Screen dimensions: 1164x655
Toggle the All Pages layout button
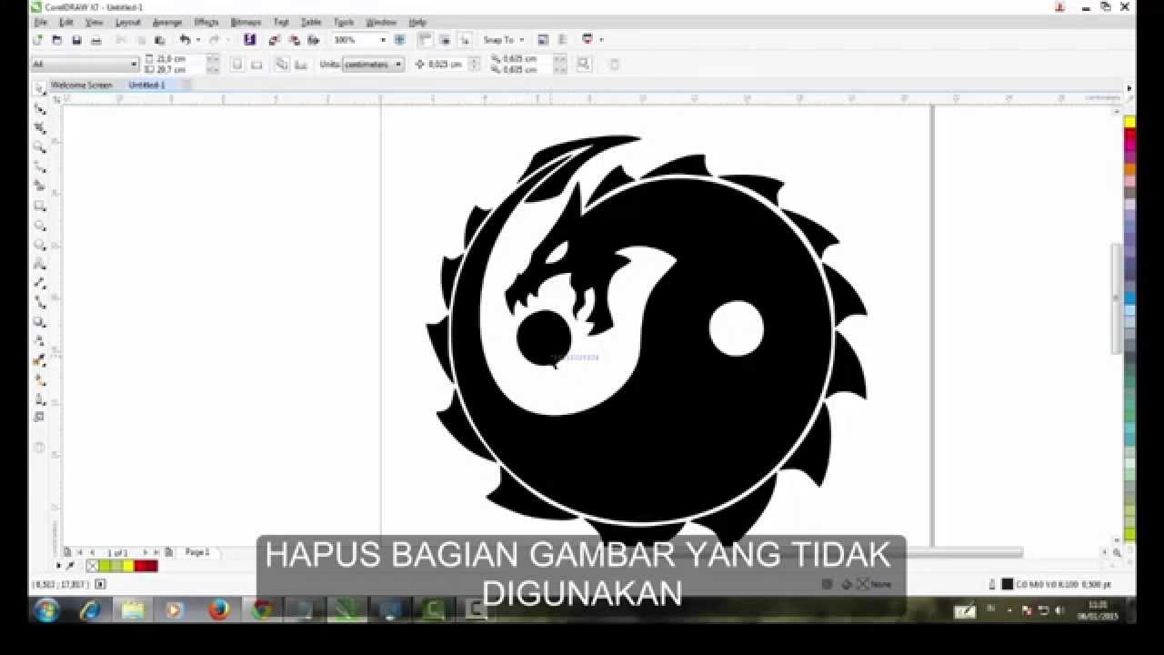281,65
